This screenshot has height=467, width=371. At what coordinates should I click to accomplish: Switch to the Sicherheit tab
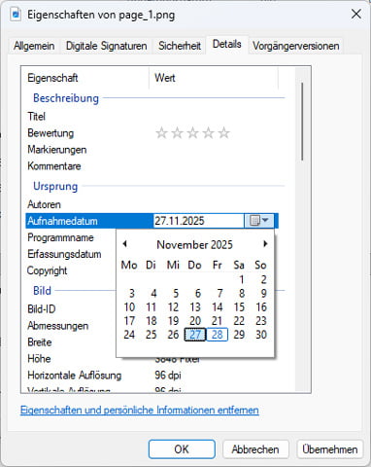point(180,46)
